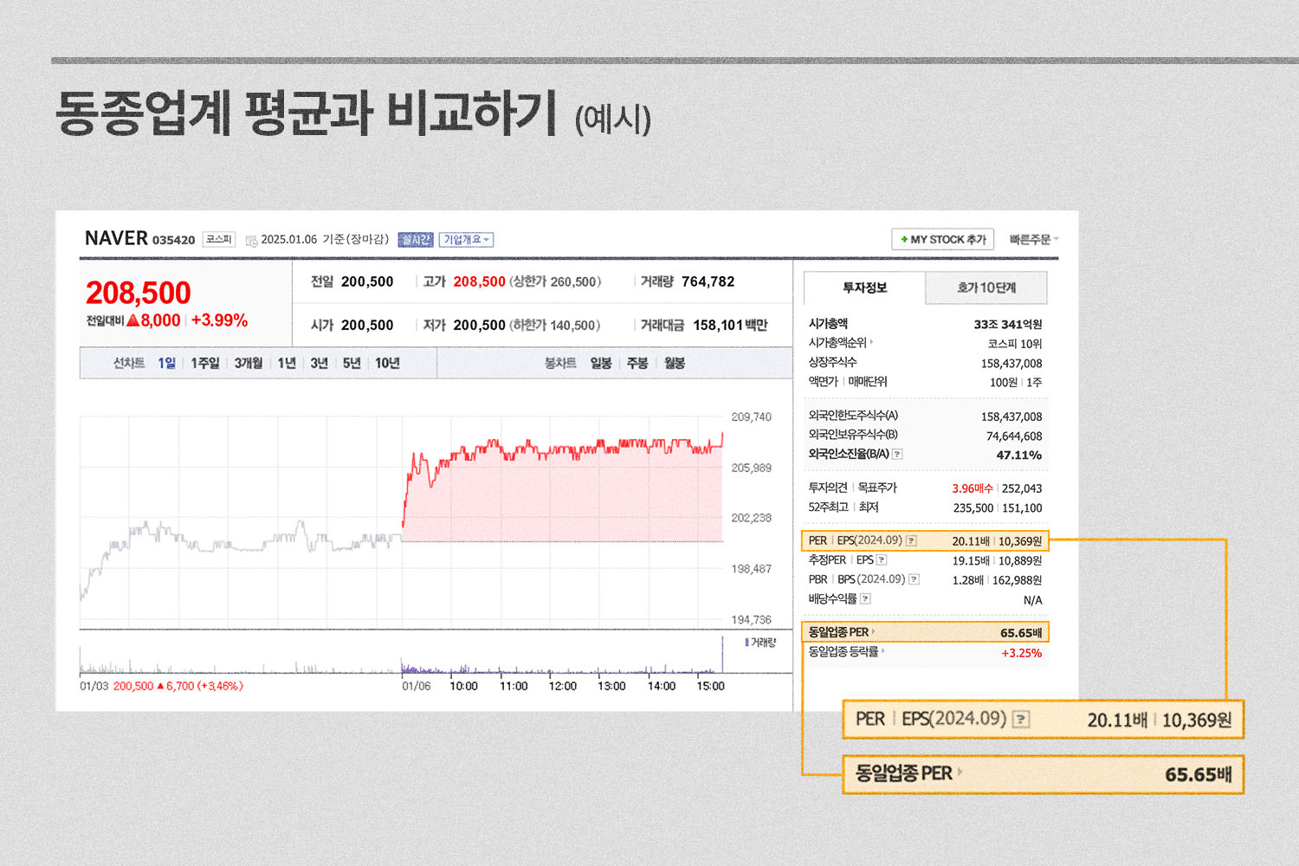The height and width of the screenshot is (866, 1299).
Task: Select the 투자정보 tab
Action: pyautogui.click(x=864, y=288)
